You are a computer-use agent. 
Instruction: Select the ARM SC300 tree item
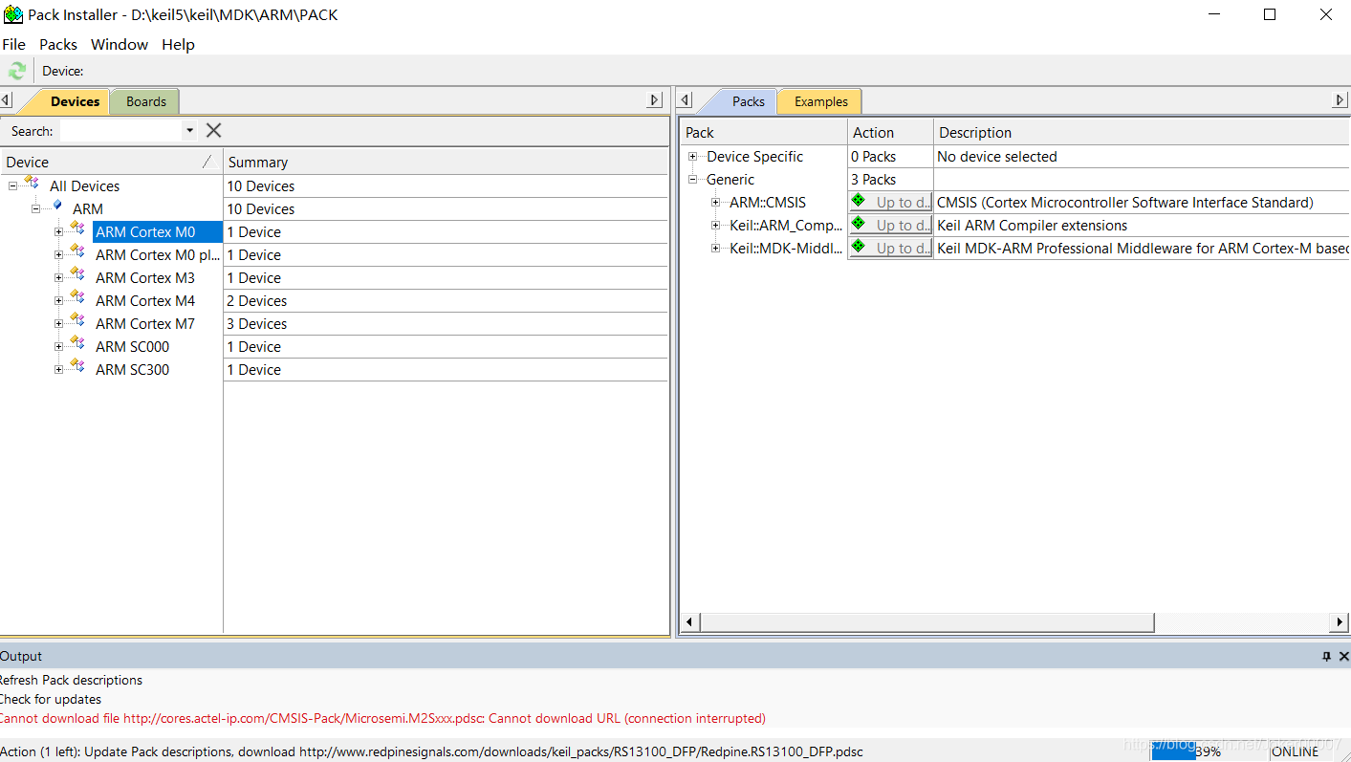(x=132, y=369)
